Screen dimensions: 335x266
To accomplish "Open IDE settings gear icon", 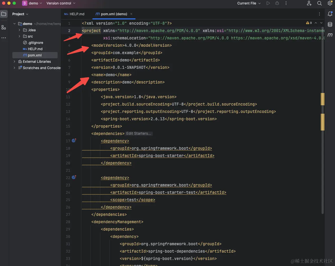I will coord(330,3).
